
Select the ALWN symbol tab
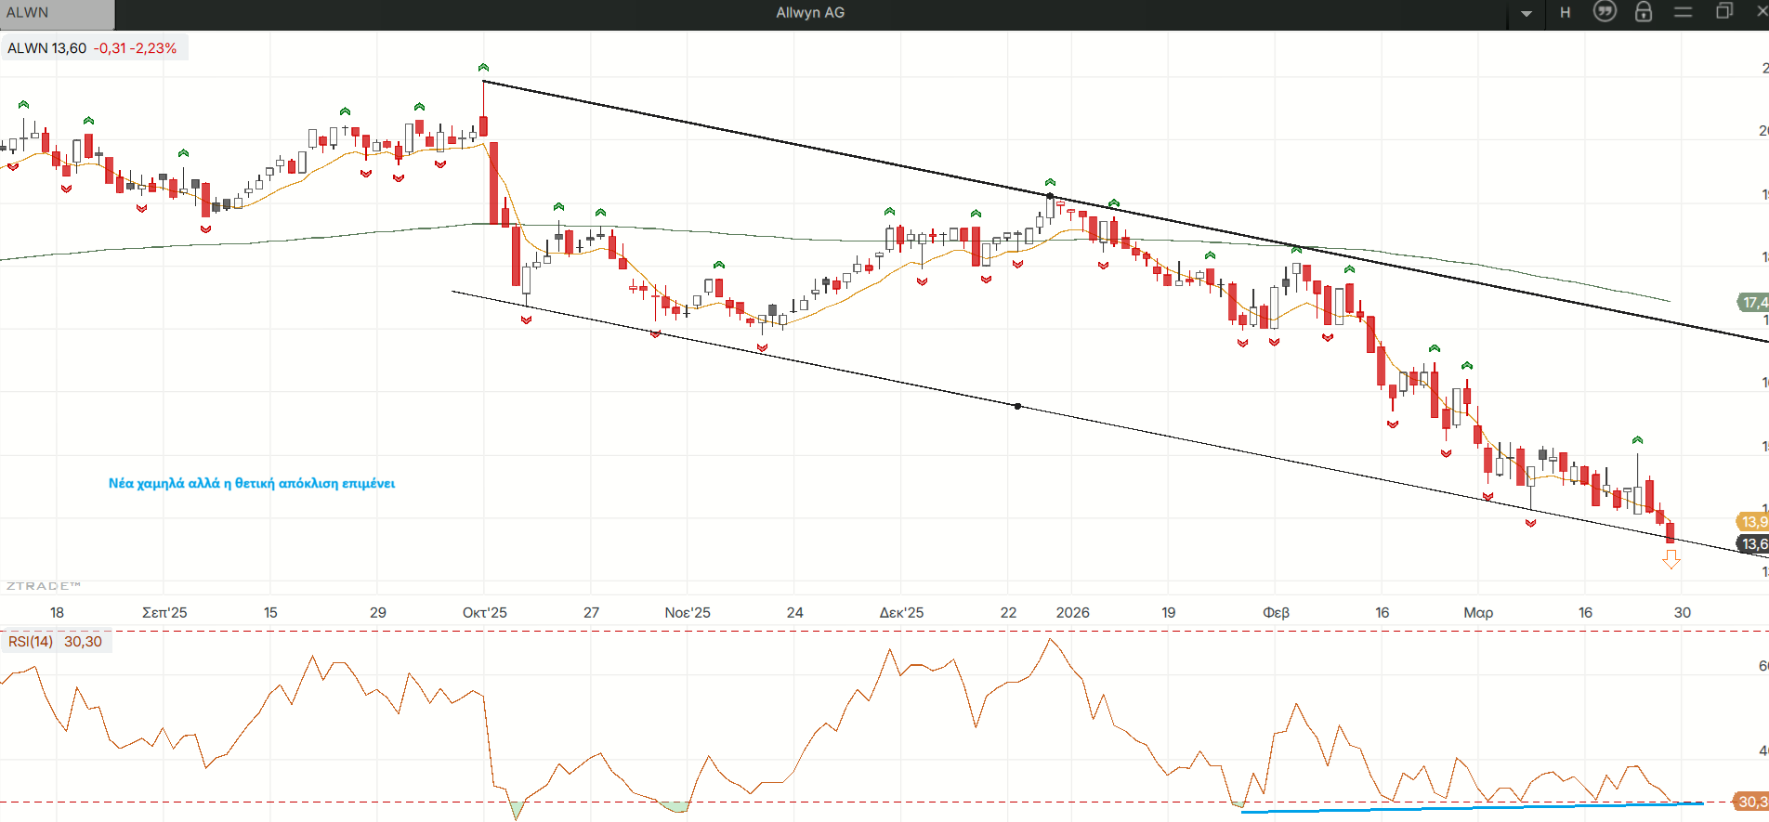pyautogui.click(x=56, y=13)
